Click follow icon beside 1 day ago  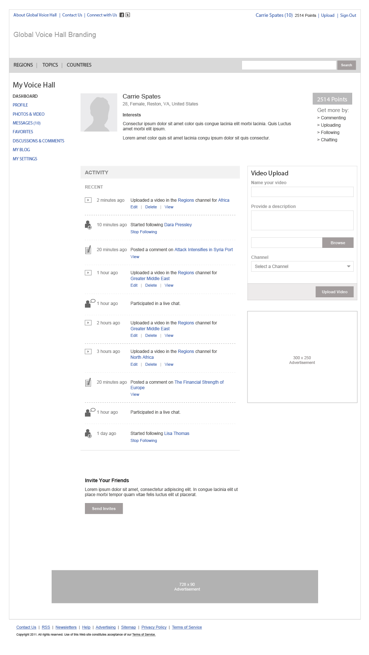(x=88, y=433)
